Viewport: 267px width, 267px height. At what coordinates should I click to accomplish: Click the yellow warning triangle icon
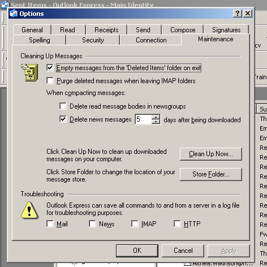pos(29,210)
